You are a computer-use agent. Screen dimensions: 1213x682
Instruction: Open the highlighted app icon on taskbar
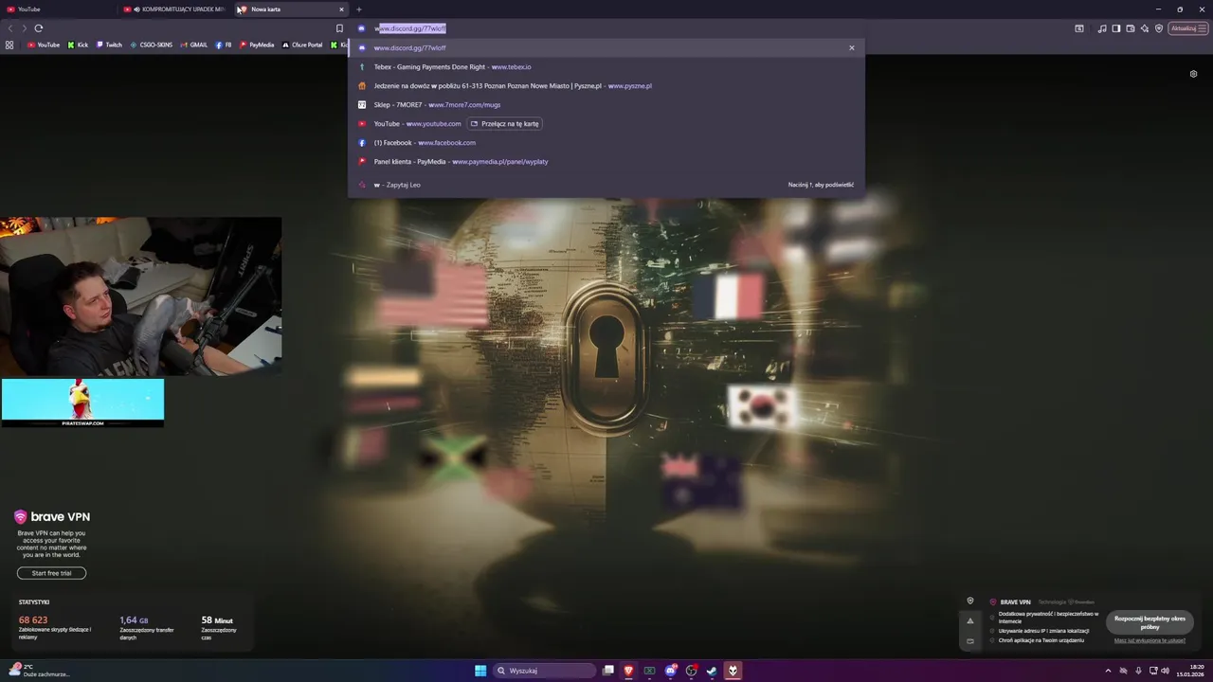click(733, 671)
